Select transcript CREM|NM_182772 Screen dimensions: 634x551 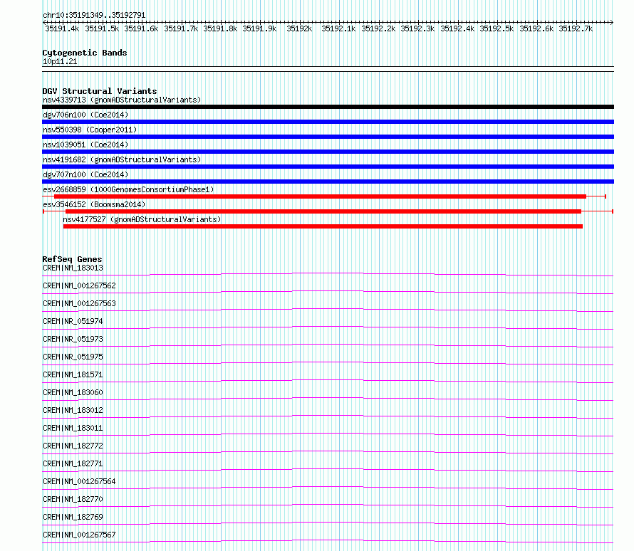point(73,446)
